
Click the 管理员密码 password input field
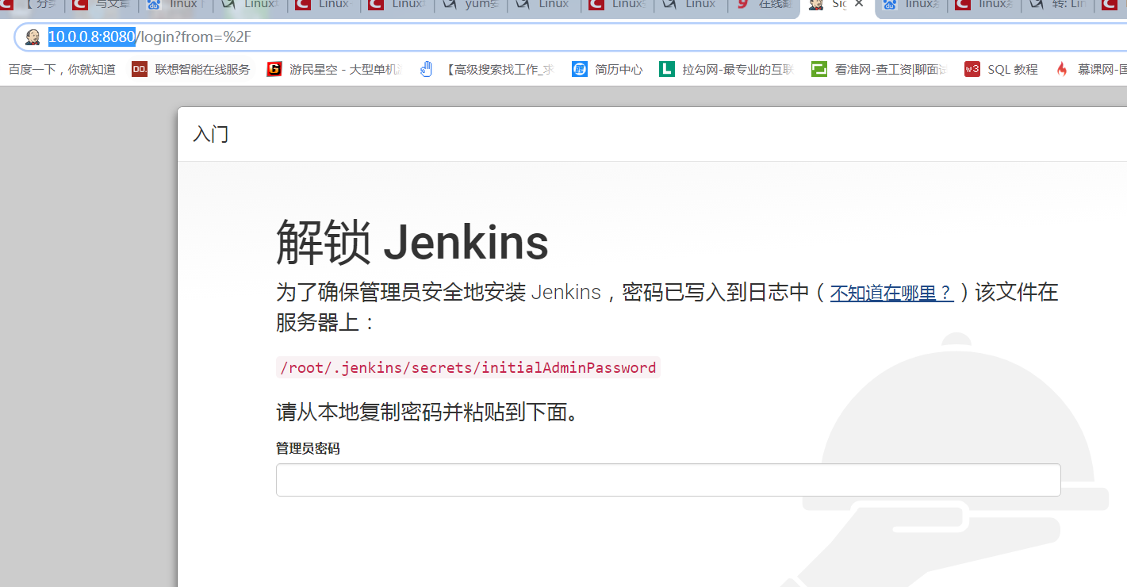[666, 479]
